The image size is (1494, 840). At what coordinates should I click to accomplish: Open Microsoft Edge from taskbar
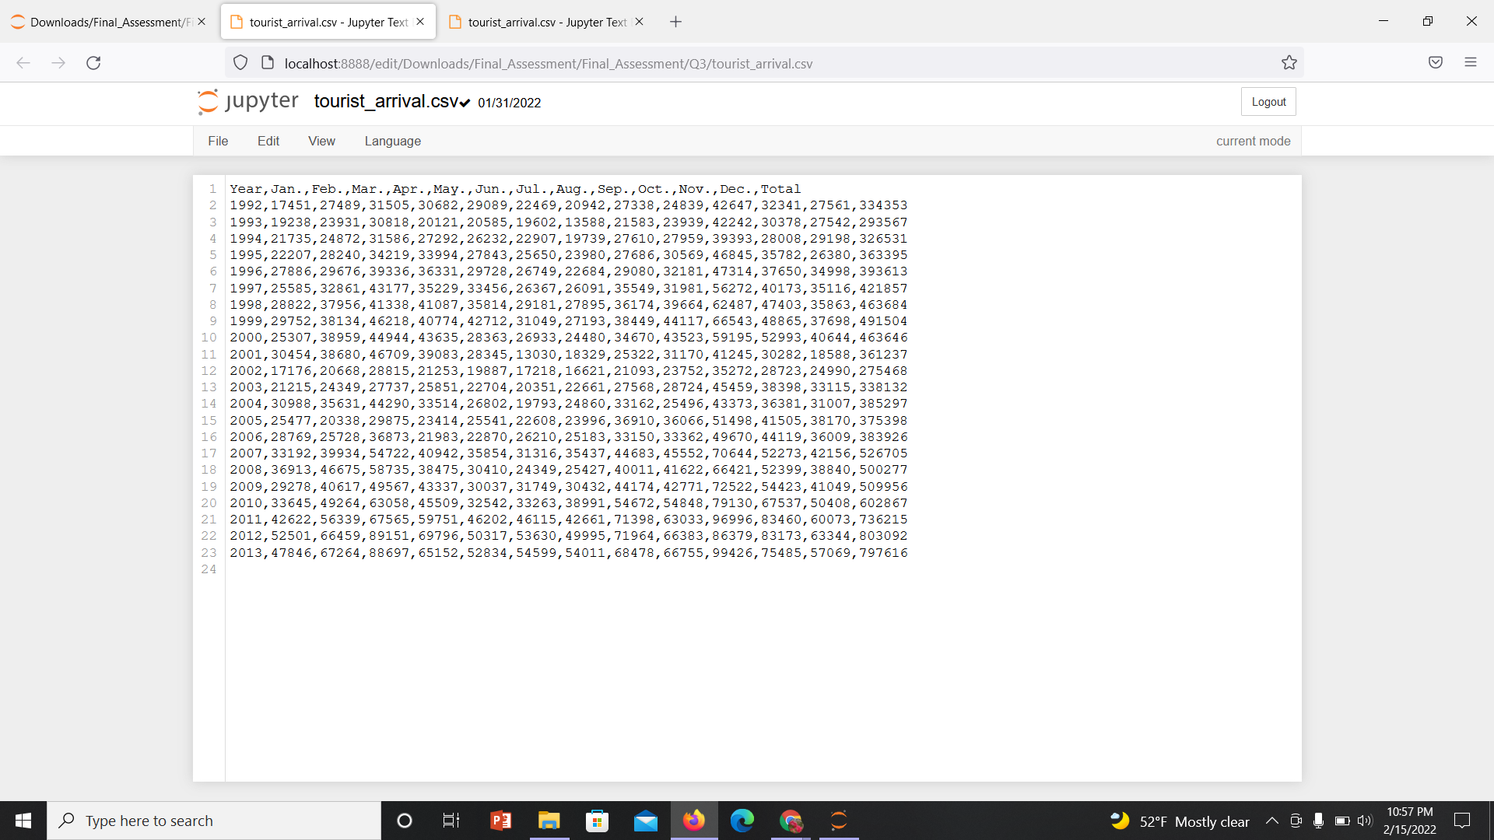(742, 821)
